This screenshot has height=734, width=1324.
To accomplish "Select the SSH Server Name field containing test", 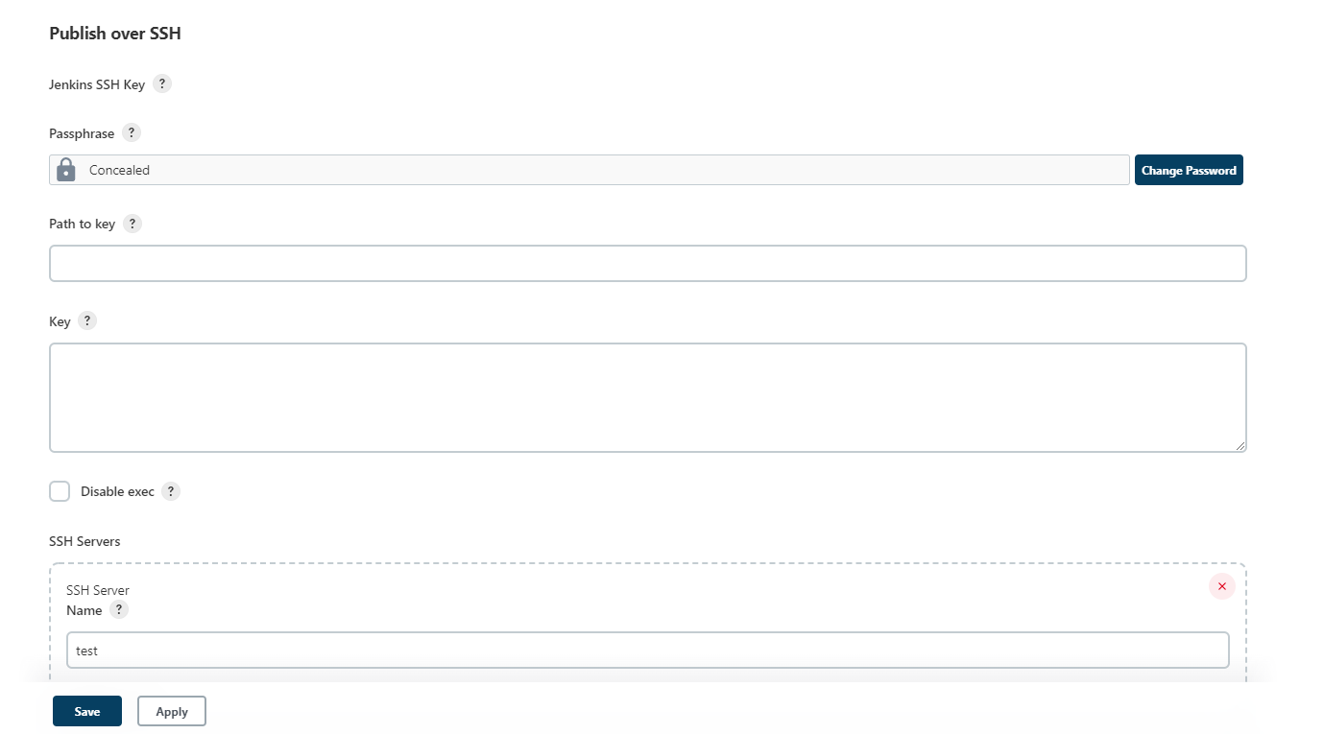I will [x=647, y=650].
